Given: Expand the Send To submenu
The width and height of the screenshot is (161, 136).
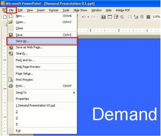Looking at the screenshot, I should click(x=42, y=93).
